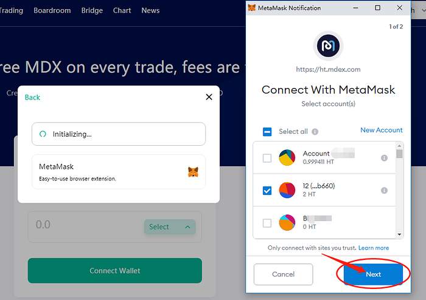The height and width of the screenshot is (300, 426).
Task: Click the avatar of 0.999411 HT account
Action: [287, 157]
